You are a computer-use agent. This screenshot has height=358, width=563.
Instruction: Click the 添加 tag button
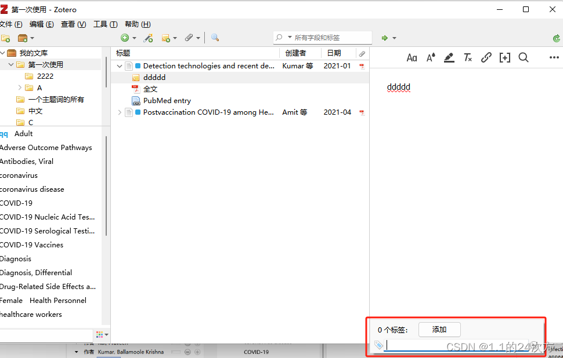pos(439,330)
